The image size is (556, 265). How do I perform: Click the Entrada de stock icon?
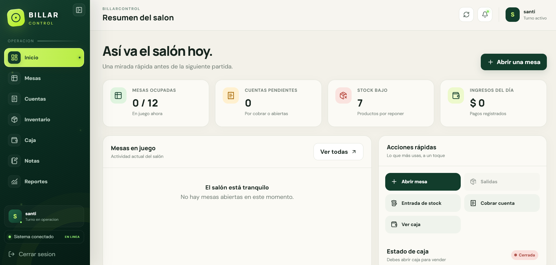coord(394,203)
